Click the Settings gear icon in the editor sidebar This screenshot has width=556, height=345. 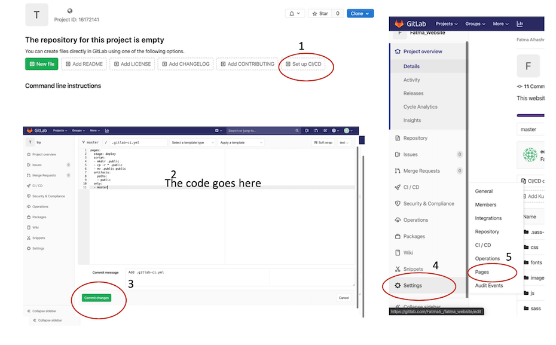pyautogui.click(x=29, y=249)
